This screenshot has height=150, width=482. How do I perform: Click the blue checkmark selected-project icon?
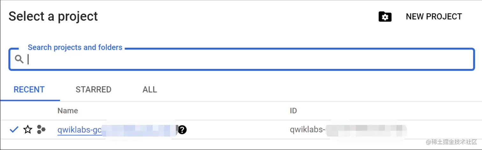(14, 129)
